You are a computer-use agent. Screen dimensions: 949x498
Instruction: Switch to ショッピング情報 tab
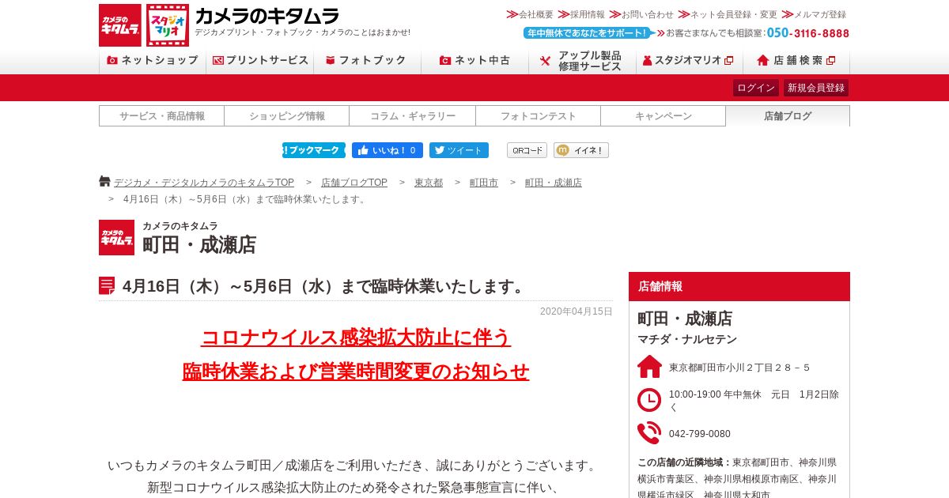pyautogui.click(x=287, y=116)
